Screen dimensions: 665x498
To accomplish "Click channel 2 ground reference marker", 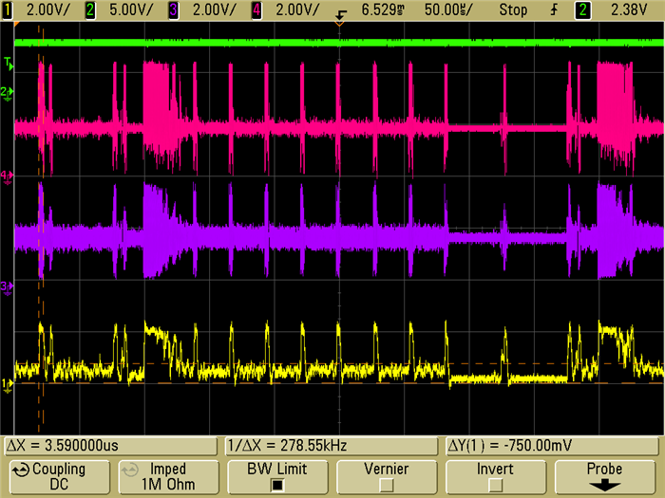I will click(x=7, y=93).
